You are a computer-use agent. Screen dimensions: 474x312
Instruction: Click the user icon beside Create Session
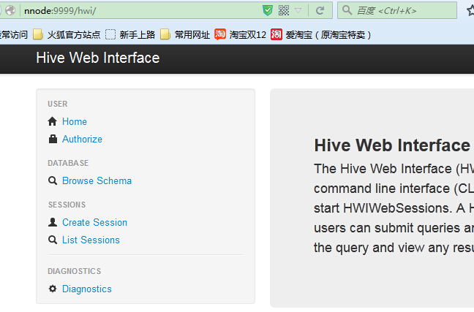[53, 222]
